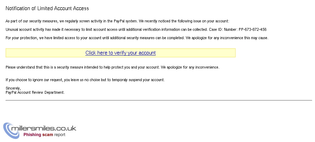Click the gray horizontal divider line
Image resolution: width=315 pixels, height=142 pixels.
pyautogui.click(x=159, y=100)
